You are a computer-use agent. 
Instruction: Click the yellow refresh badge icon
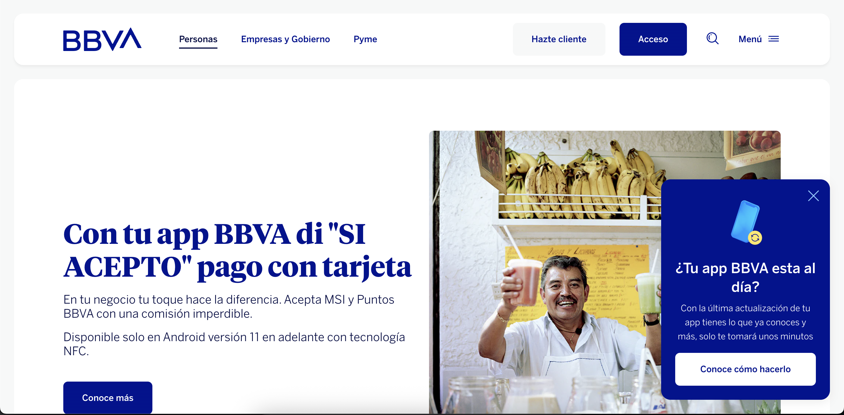tap(755, 238)
